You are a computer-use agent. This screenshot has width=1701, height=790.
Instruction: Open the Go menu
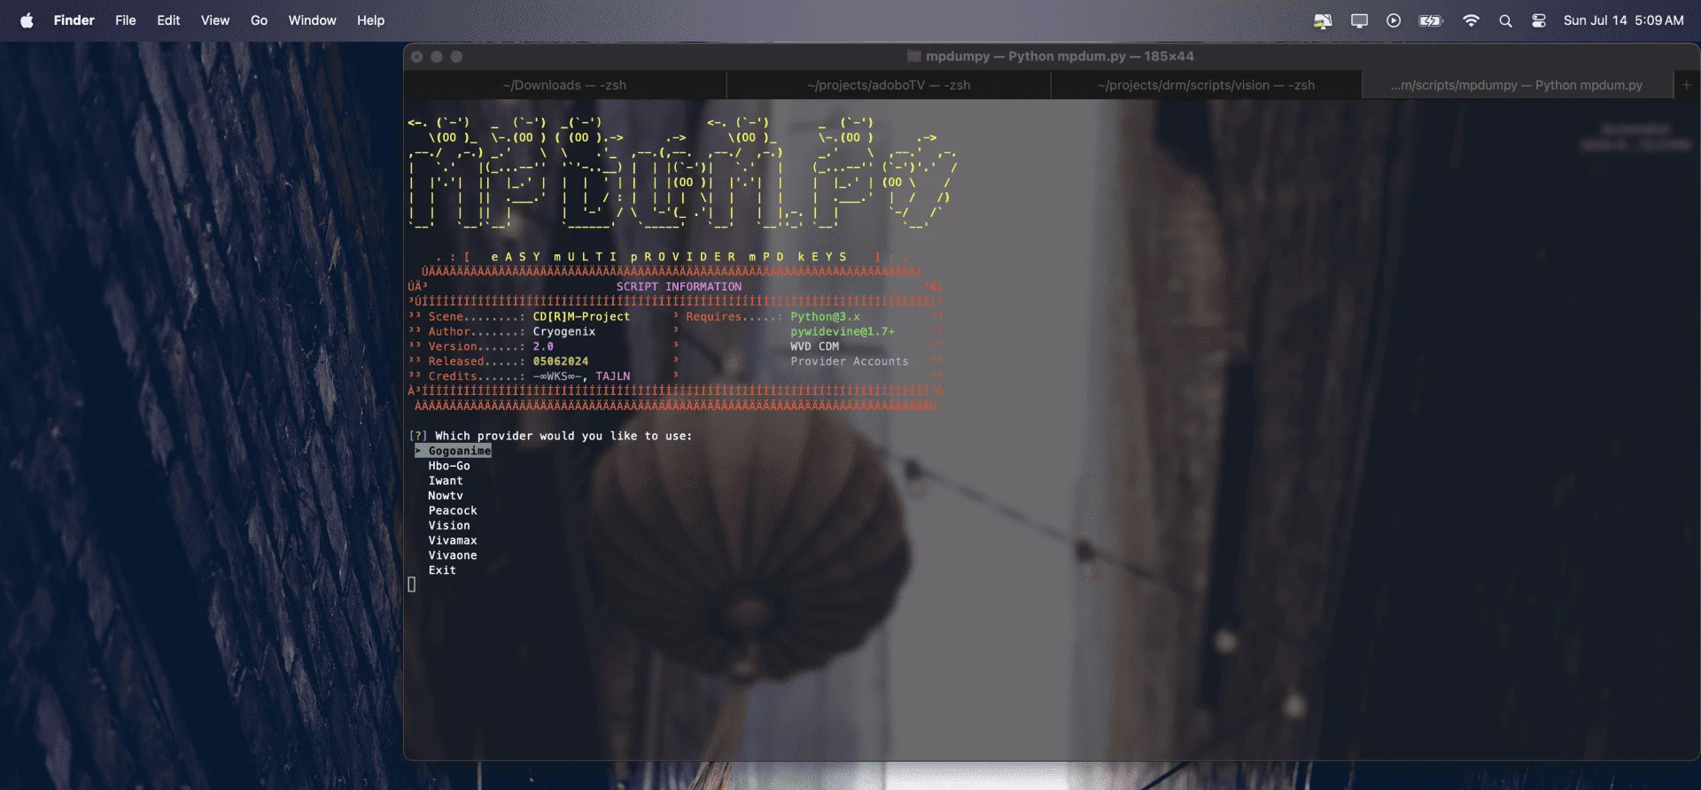(x=259, y=20)
